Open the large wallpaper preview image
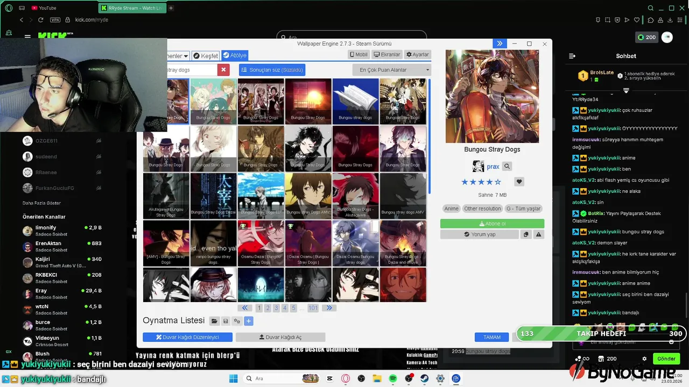The height and width of the screenshot is (387, 689). click(x=492, y=96)
